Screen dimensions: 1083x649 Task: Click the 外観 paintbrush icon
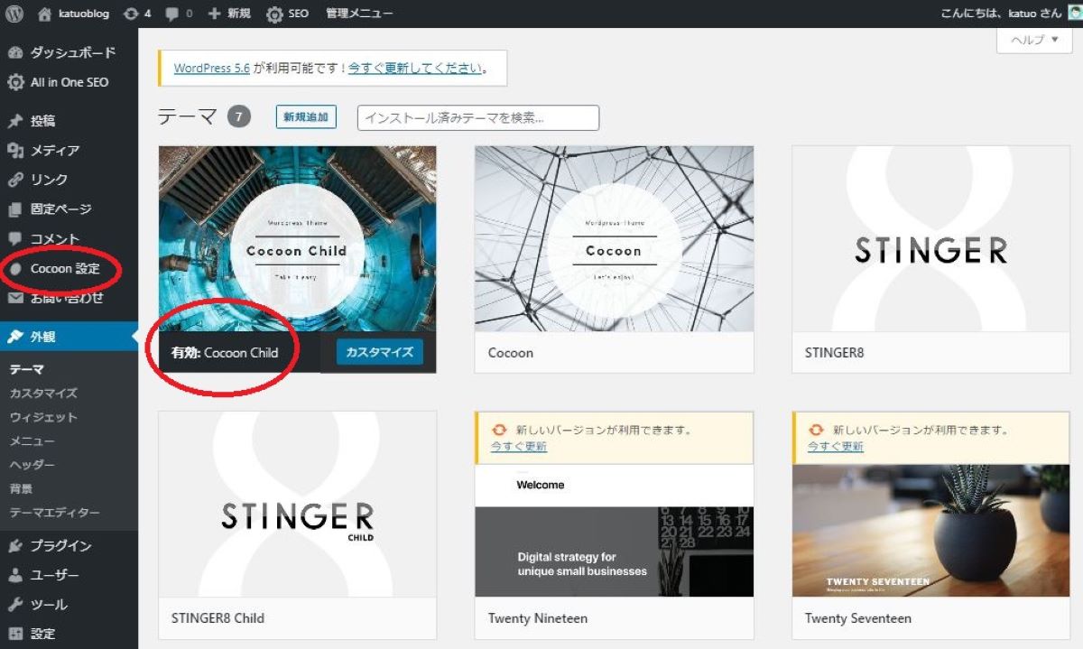(x=15, y=337)
